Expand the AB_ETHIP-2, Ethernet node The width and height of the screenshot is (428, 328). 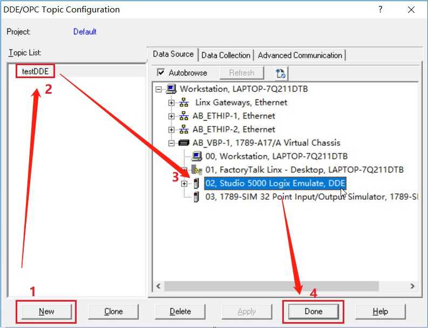(171, 130)
